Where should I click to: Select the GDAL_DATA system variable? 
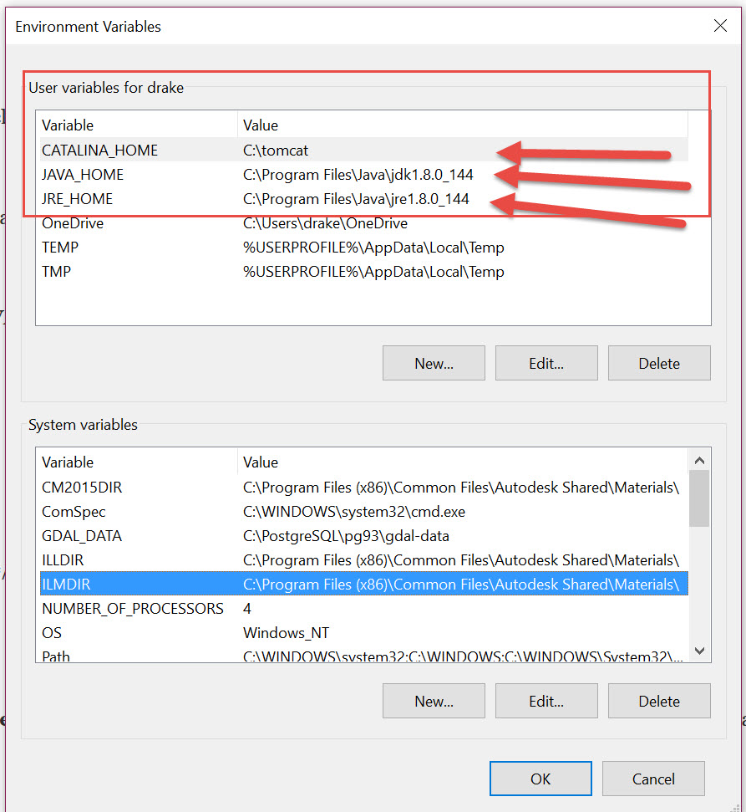[80, 536]
